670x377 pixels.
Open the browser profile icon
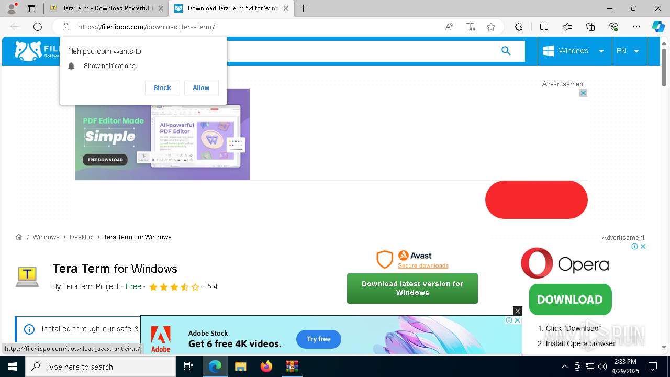pyautogui.click(x=12, y=8)
